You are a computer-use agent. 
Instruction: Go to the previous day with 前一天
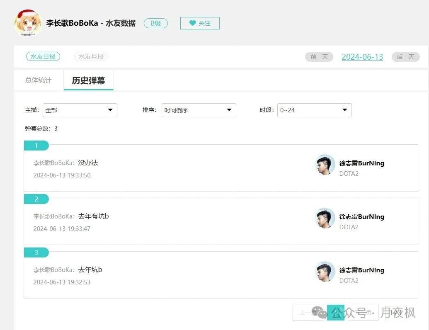[x=319, y=57]
